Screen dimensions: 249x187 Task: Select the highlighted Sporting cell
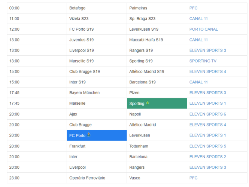tap(157, 104)
